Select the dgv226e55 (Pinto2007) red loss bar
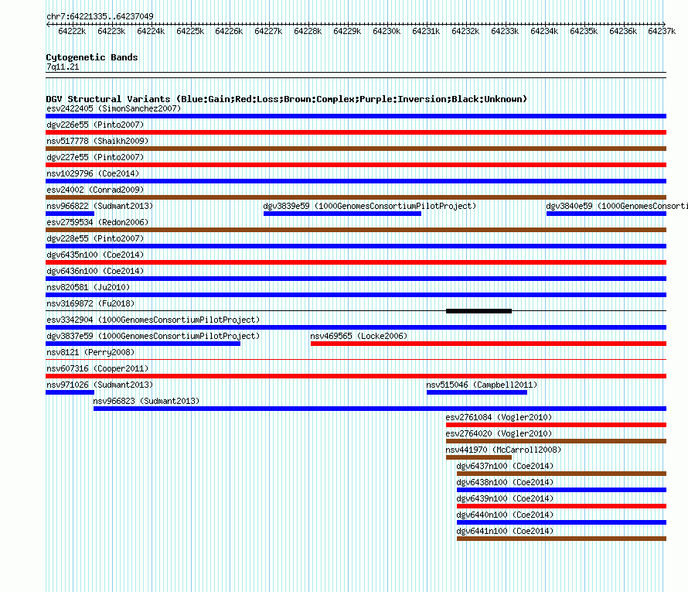688x592 pixels. click(356, 132)
